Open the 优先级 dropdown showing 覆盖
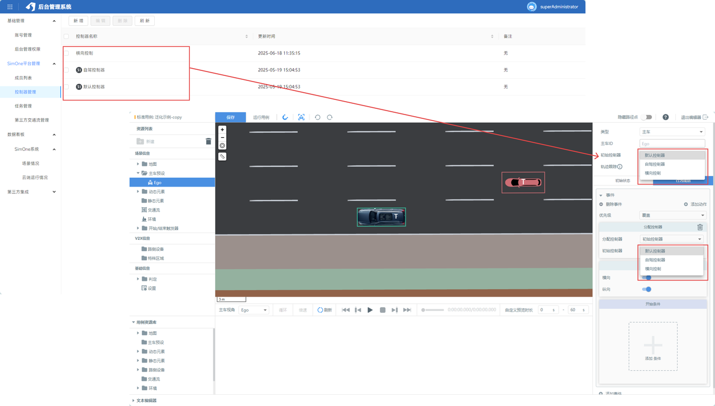This screenshot has height=406, width=715. [673, 215]
